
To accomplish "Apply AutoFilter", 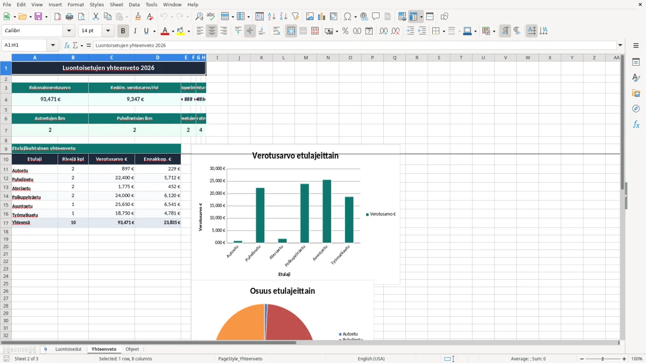I will click(x=296, y=17).
